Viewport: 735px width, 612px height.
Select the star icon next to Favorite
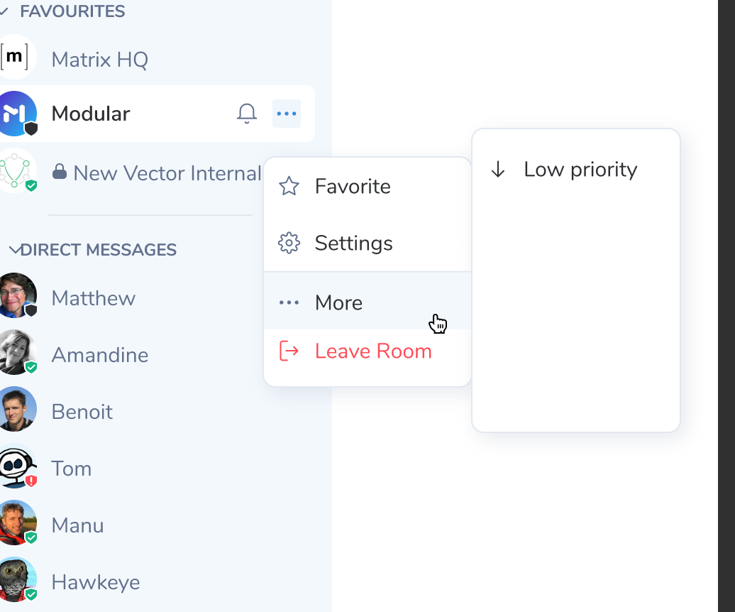tap(289, 185)
